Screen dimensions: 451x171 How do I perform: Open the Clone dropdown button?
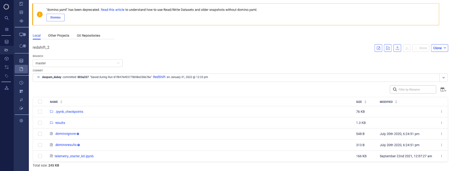click(439, 48)
